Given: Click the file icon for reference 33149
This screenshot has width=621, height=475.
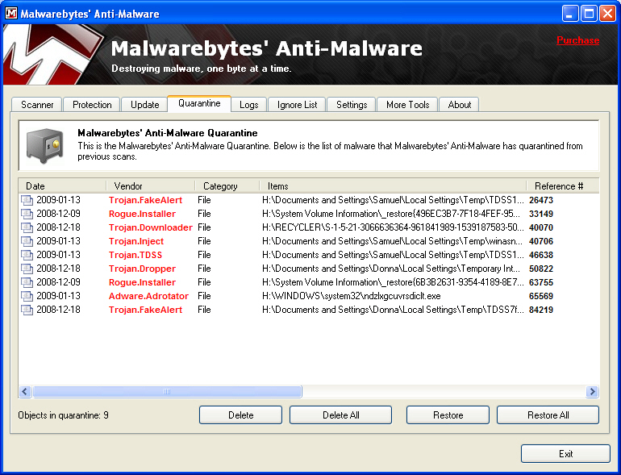Looking at the screenshot, I should pyautogui.click(x=27, y=215).
